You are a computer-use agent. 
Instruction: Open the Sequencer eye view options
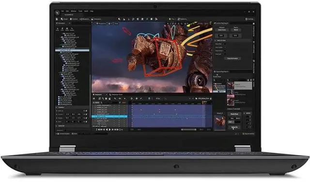pyautogui.click(x=120, y=98)
